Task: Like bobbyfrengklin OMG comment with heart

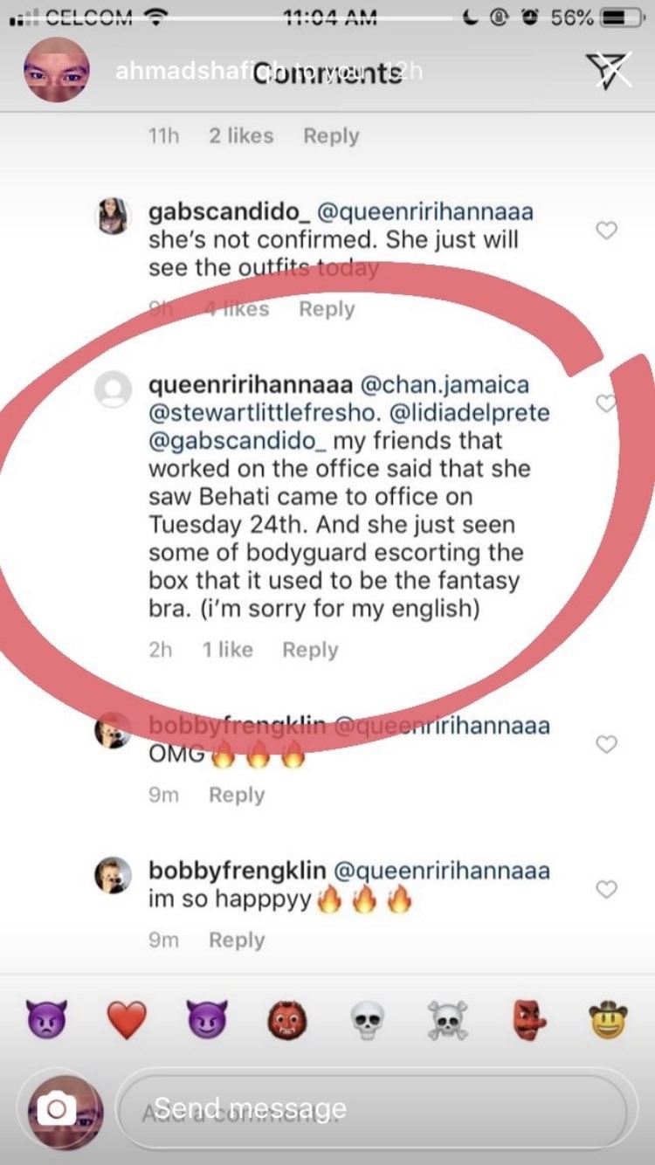Action: [x=606, y=744]
